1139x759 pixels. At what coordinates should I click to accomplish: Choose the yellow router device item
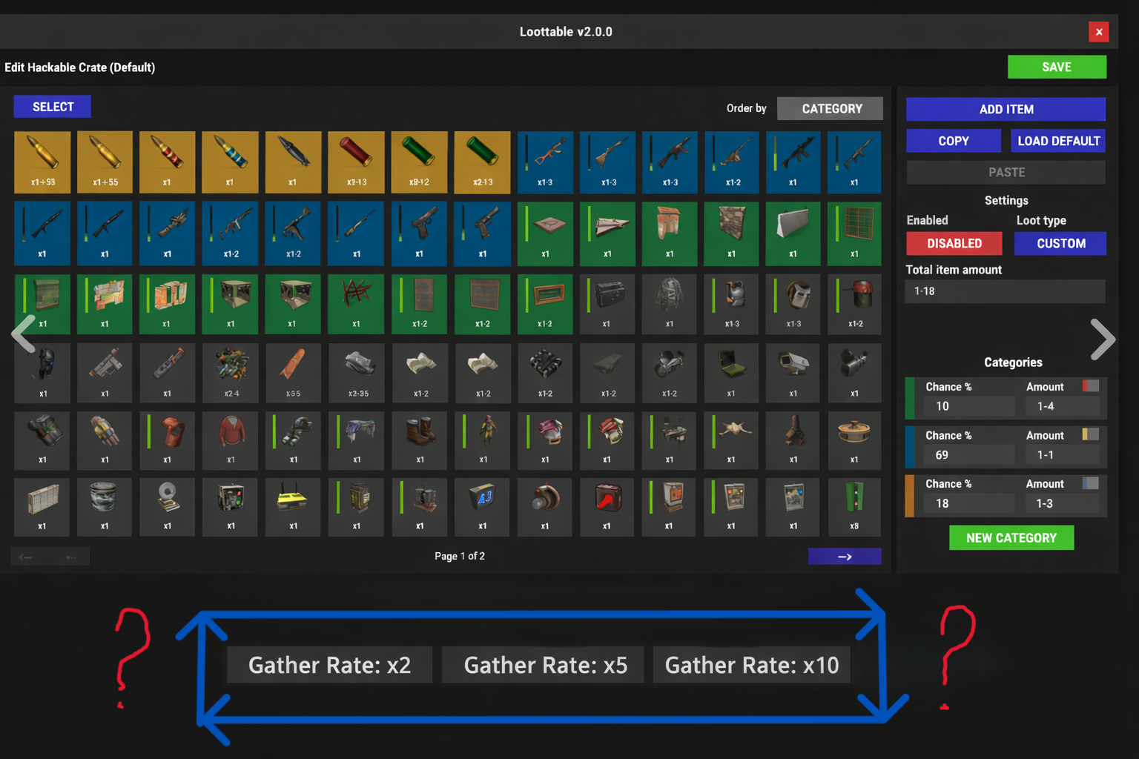click(293, 507)
